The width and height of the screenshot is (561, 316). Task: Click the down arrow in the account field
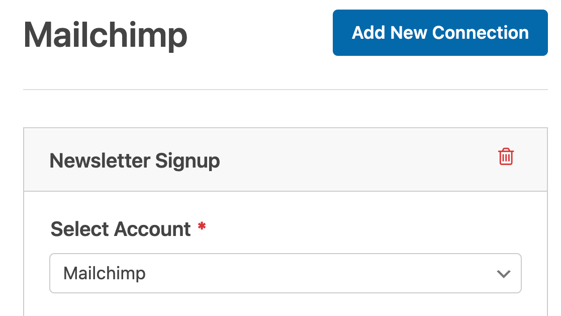click(x=503, y=274)
